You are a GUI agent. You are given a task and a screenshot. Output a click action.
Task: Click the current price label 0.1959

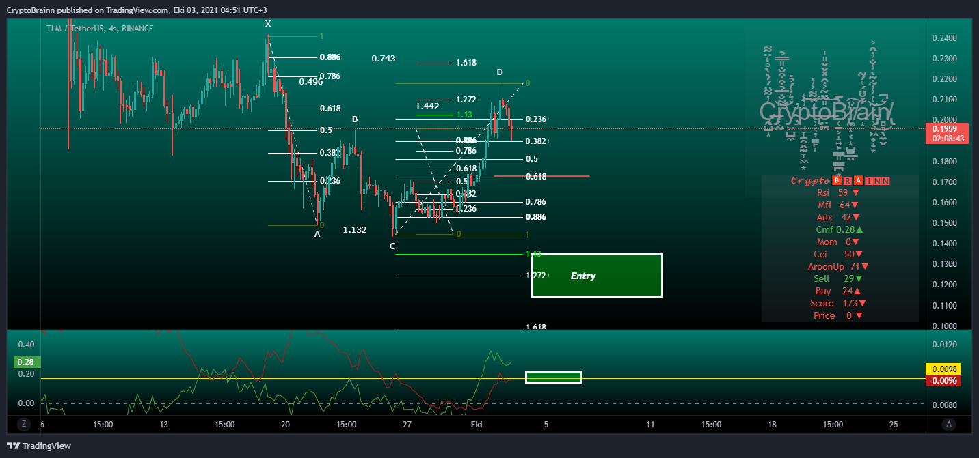coord(947,128)
